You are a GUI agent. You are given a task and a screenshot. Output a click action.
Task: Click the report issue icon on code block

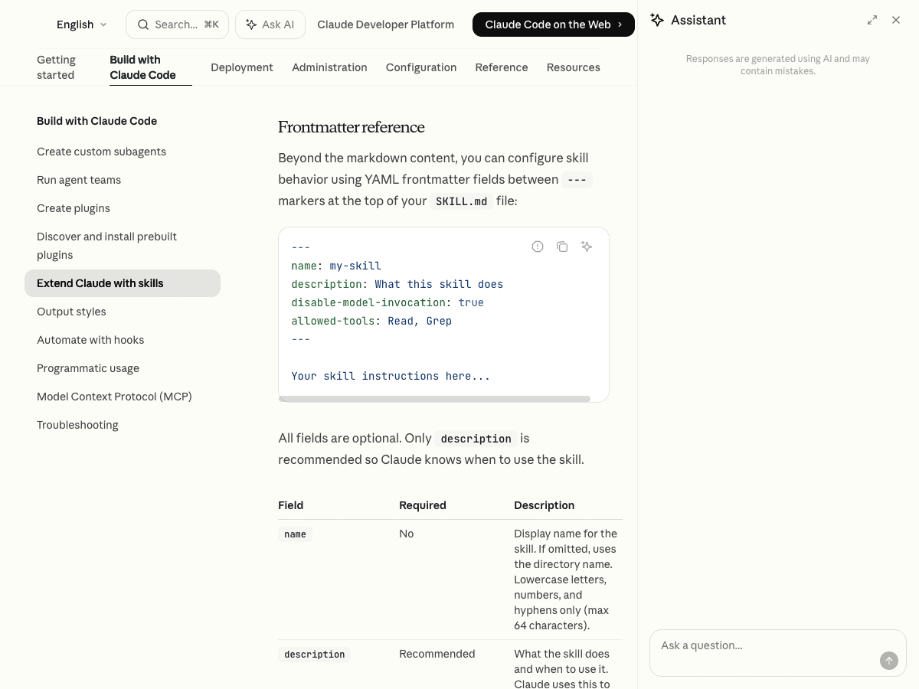538,247
